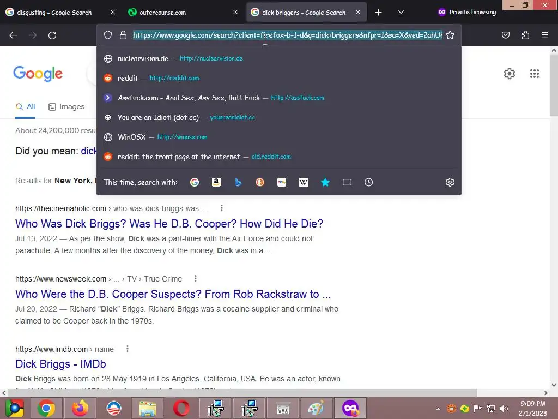The width and height of the screenshot is (558, 419).
Task: Click the volume speaker tray icon
Action: click(504, 408)
